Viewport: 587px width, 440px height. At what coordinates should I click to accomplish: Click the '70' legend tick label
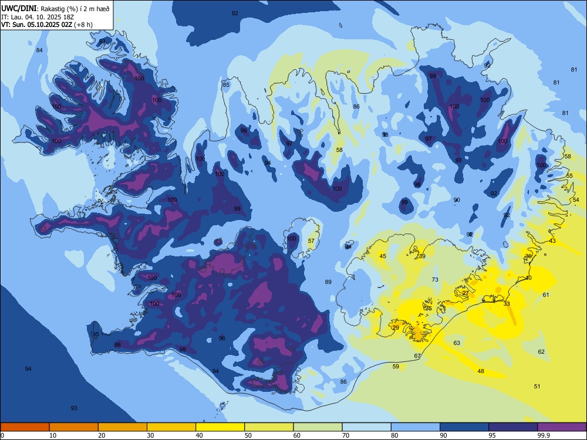click(x=346, y=435)
